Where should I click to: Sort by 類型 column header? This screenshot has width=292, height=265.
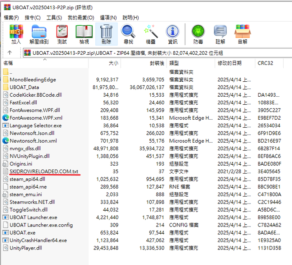(x=191, y=63)
